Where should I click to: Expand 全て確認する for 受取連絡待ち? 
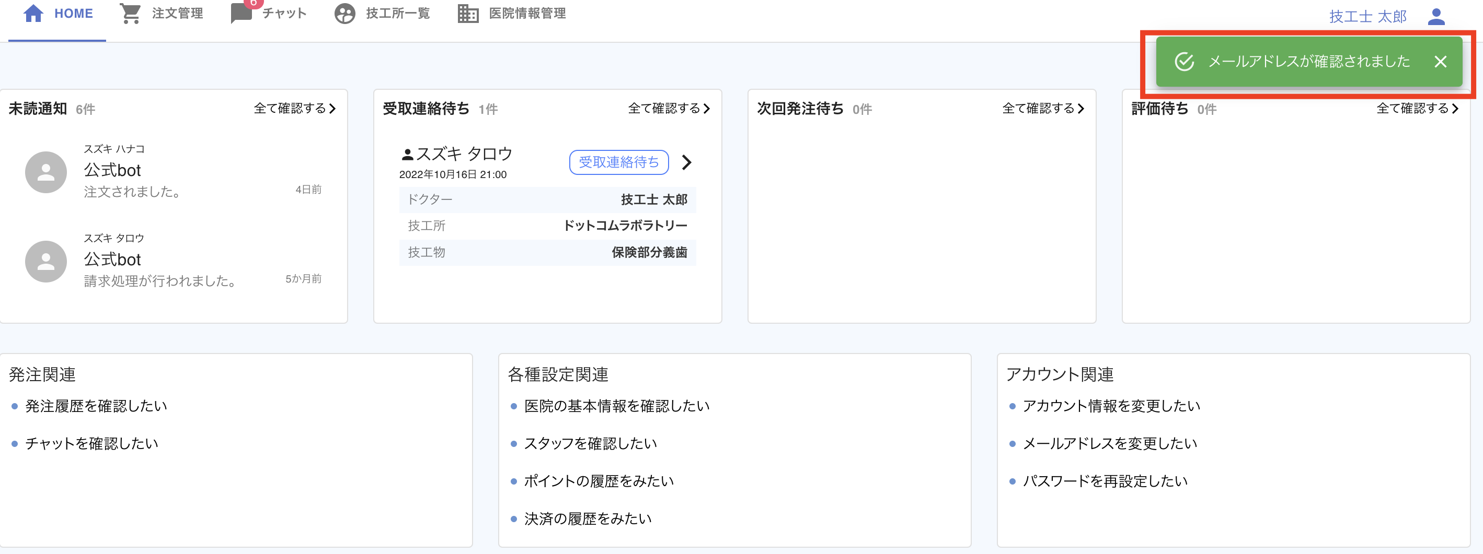coord(669,108)
